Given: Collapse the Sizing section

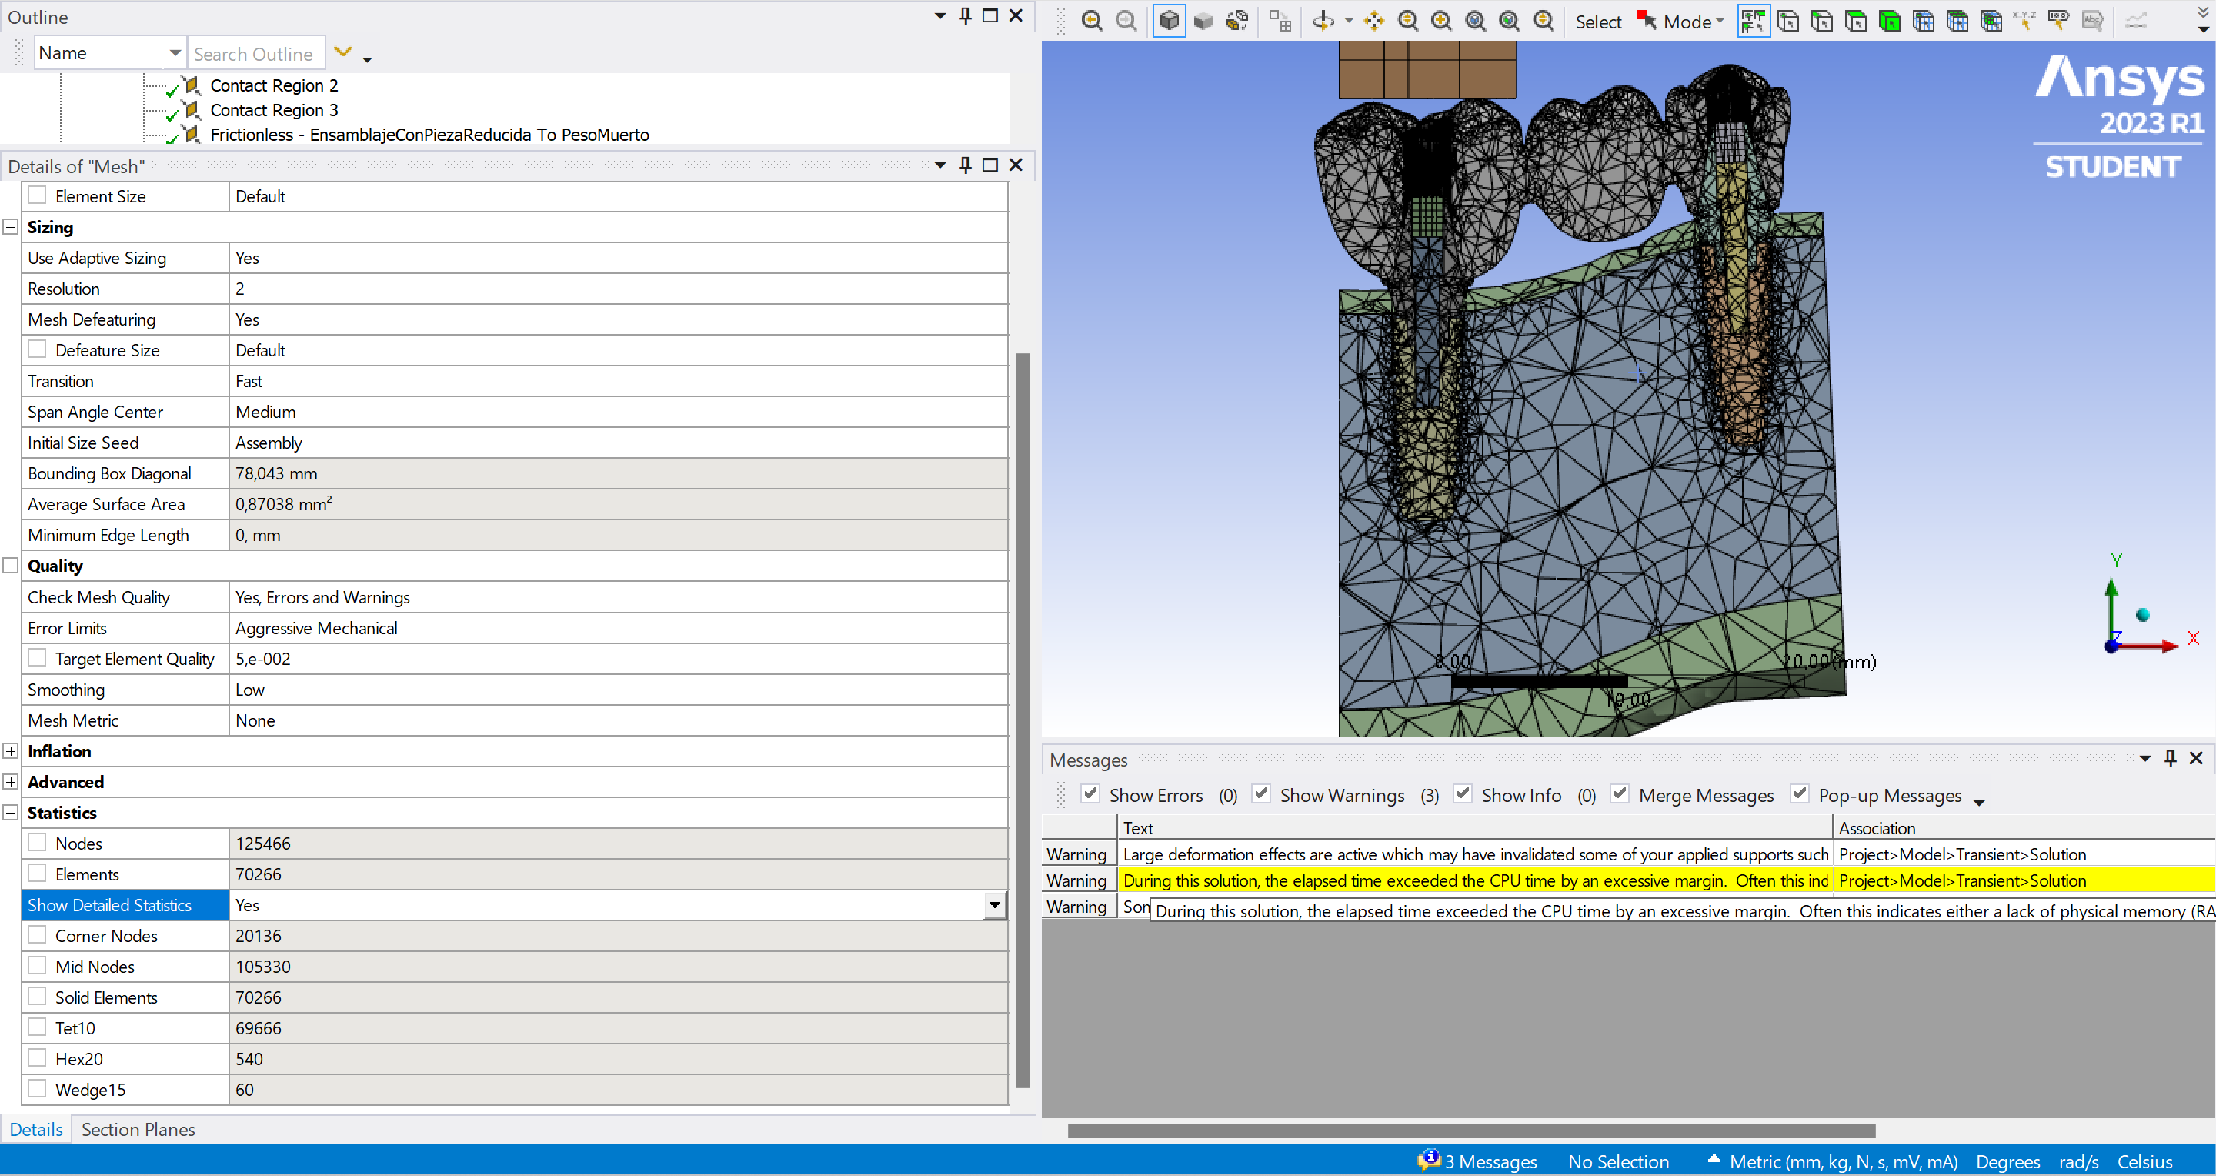Looking at the screenshot, I should [10, 227].
